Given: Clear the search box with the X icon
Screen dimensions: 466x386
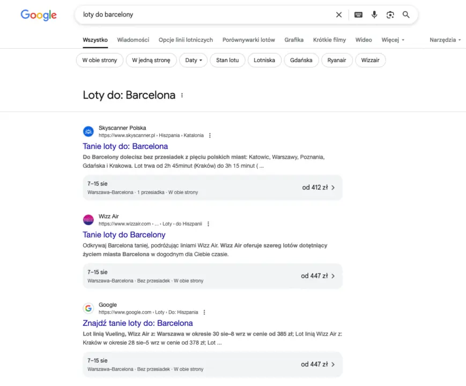Looking at the screenshot, I should tap(339, 14).
